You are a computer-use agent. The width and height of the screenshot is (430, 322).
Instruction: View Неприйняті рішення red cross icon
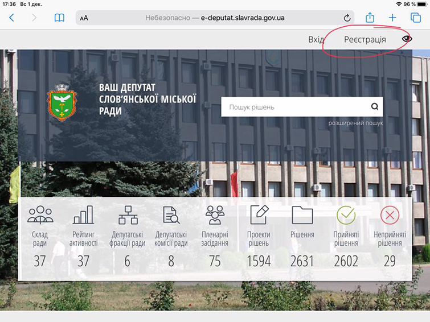[x=390, y=215]
